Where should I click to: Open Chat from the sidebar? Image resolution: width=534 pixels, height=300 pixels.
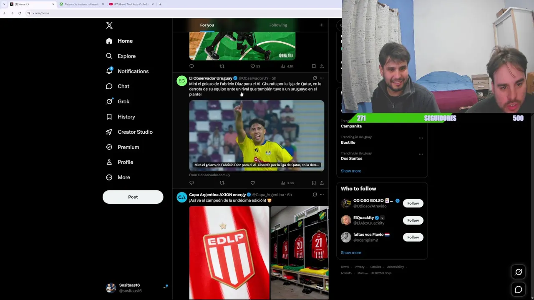click(x=118, y=86)
